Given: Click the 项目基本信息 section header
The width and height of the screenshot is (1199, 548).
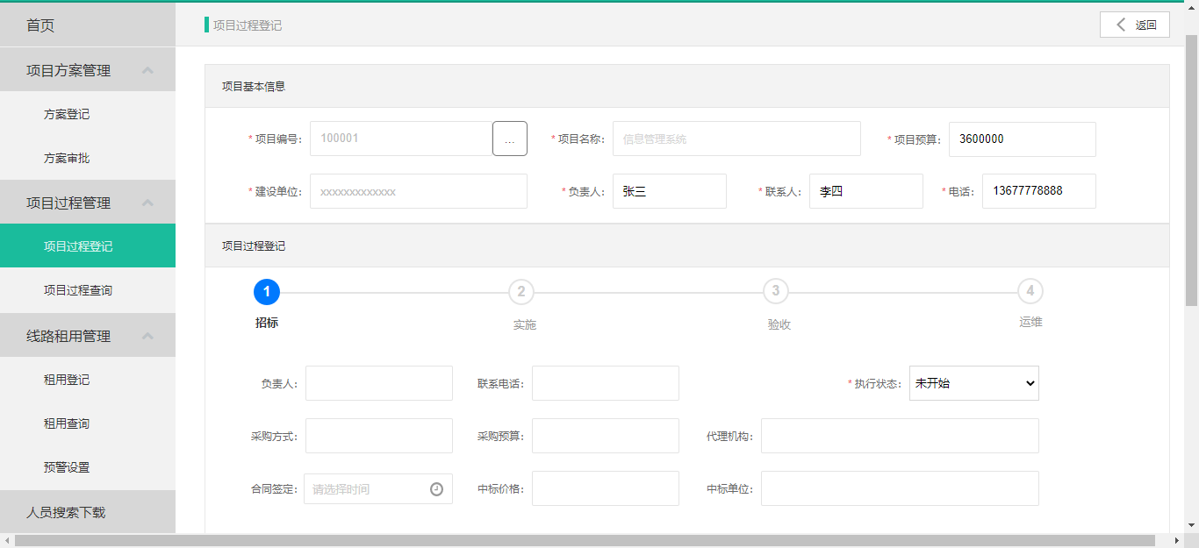Looking at the screenshot, I should click(x=687, y=86).
